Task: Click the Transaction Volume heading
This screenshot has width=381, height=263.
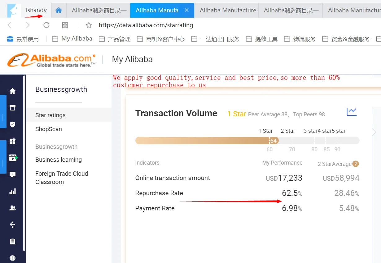Action: 176,113
